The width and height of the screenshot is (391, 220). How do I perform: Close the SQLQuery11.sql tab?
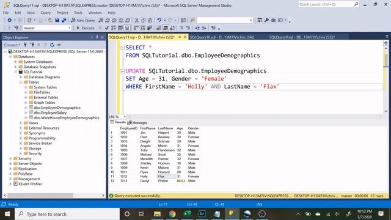click(185, 37)
